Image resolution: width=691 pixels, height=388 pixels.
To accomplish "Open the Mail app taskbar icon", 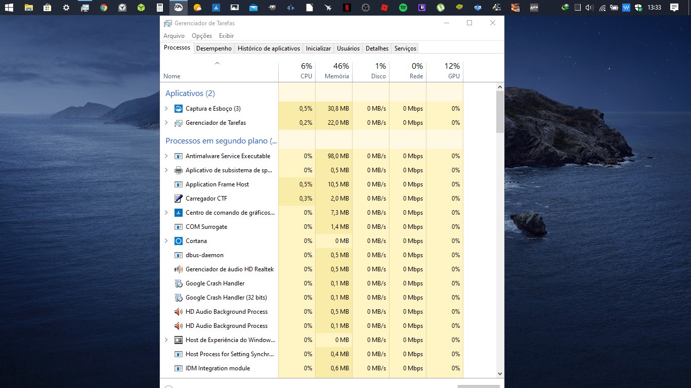I will coord(253,8).
